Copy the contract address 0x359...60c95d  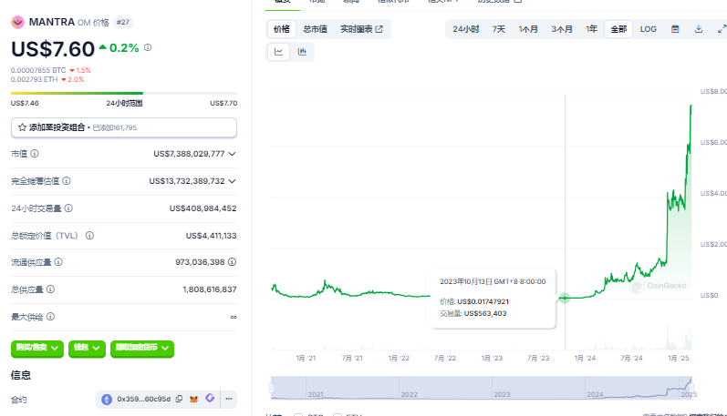pos(180,399)
